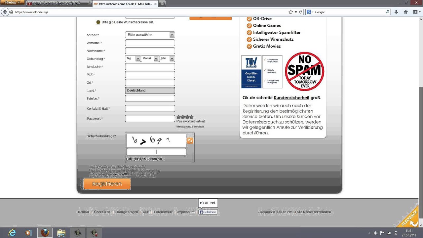Click the Kontakt-E-Mail input field
The height and width of the screenshot is (238, 423).
tap(150, 108)
